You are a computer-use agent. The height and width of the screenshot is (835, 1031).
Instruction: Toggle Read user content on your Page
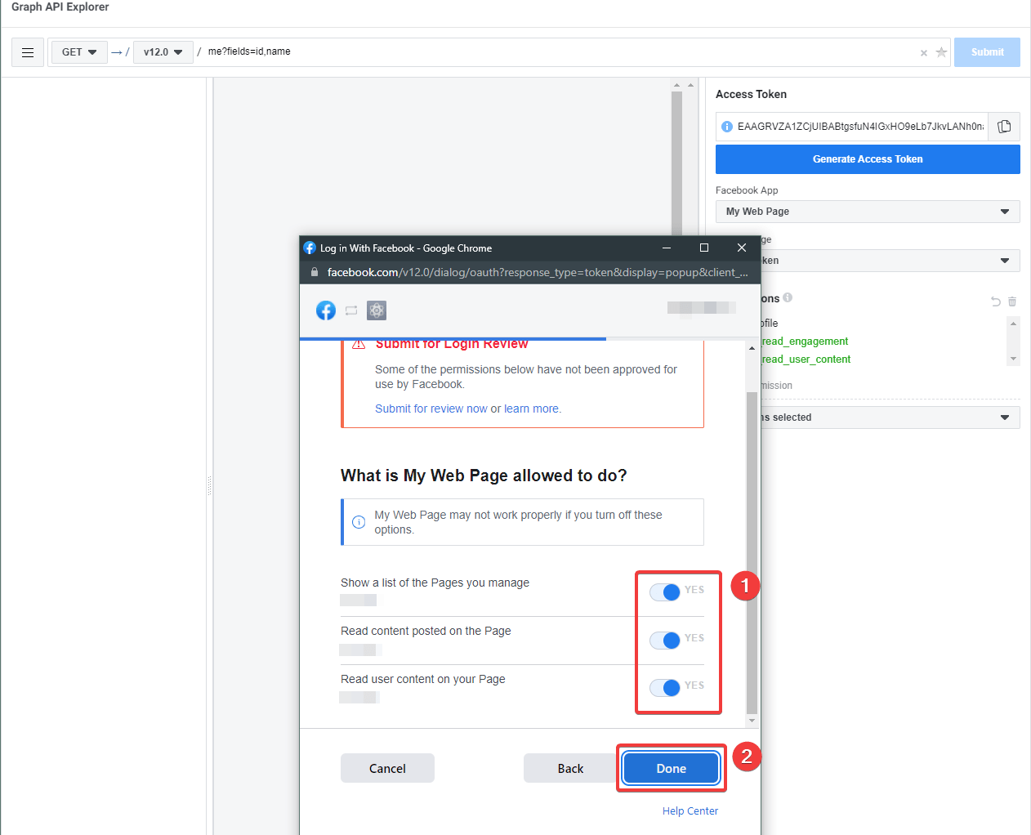(x=665, y=688)
